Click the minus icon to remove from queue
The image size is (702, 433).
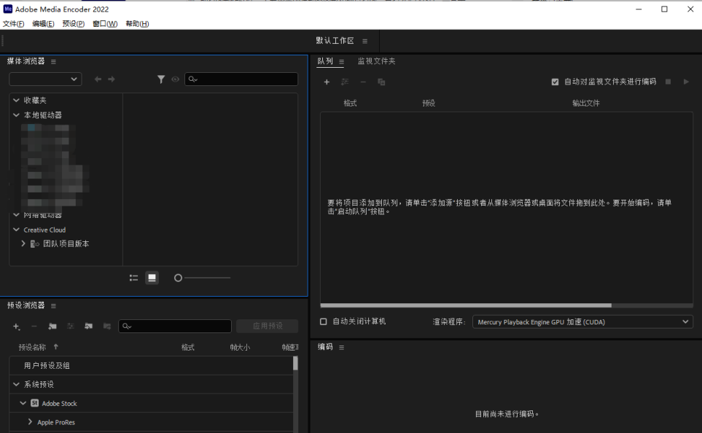pyautogui.click(x=363, y=82)
